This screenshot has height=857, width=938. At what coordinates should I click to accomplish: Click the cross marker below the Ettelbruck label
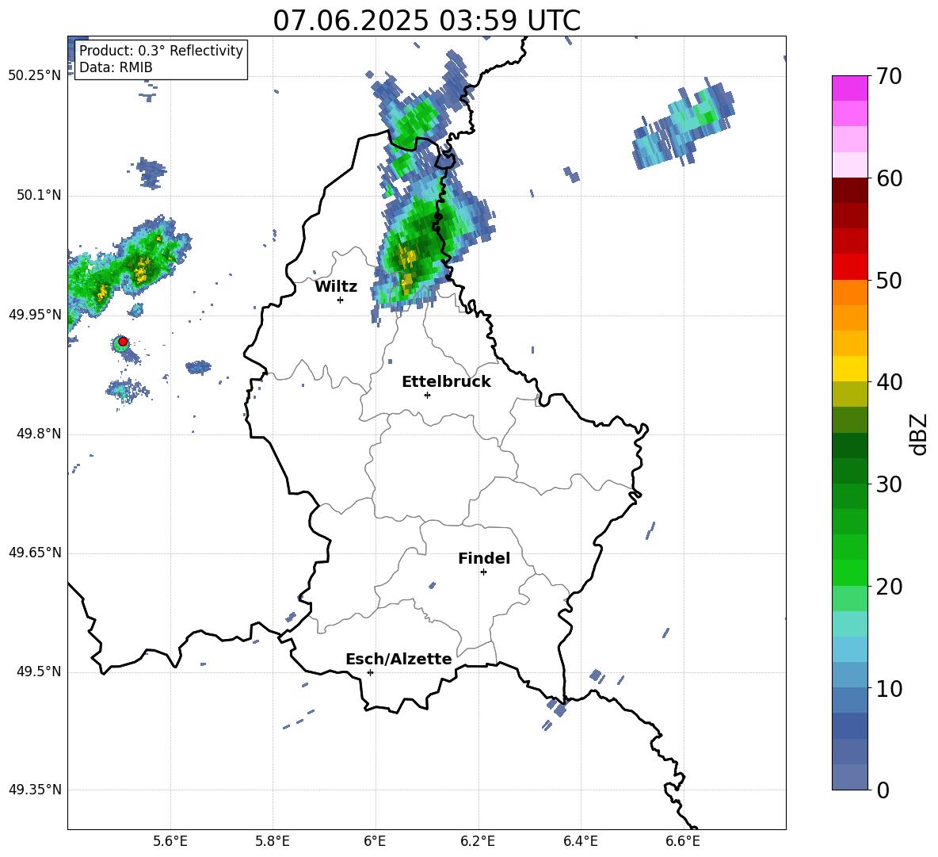[427, 395]
